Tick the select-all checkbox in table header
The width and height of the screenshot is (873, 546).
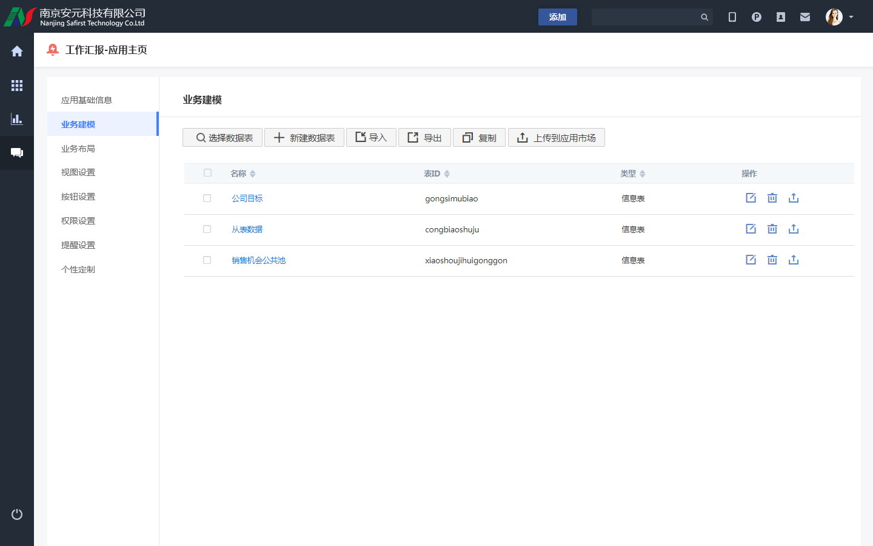click(x=207, y=173)
